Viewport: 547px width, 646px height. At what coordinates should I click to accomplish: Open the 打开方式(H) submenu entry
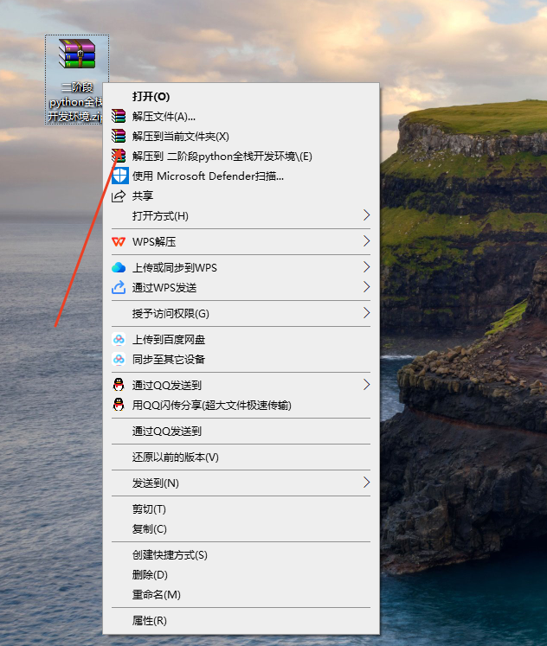[x=241, y=215]
